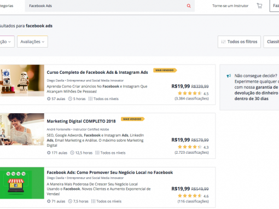This screenshot has width=279, height=209.
Task: Click the level bars icon in Negócio Local course
Action: pyautogui.click(x=93, y=201)
